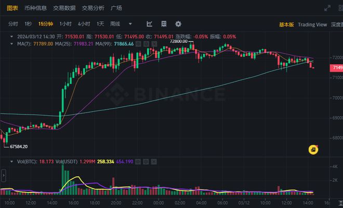Open the chart drawing tools icon

pyautogui.click(x=150, y=24)
